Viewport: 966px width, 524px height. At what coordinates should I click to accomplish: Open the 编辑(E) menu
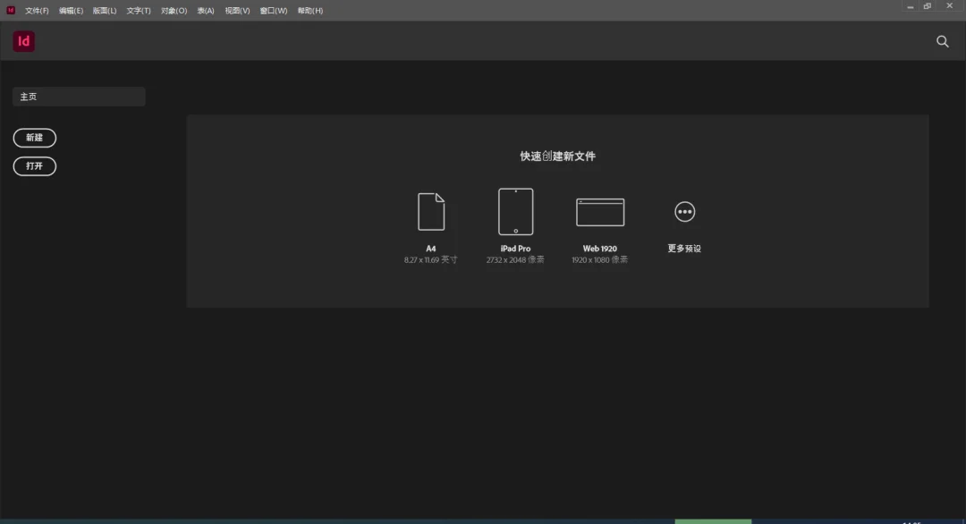pyautogui.click(x=71, y=11)
